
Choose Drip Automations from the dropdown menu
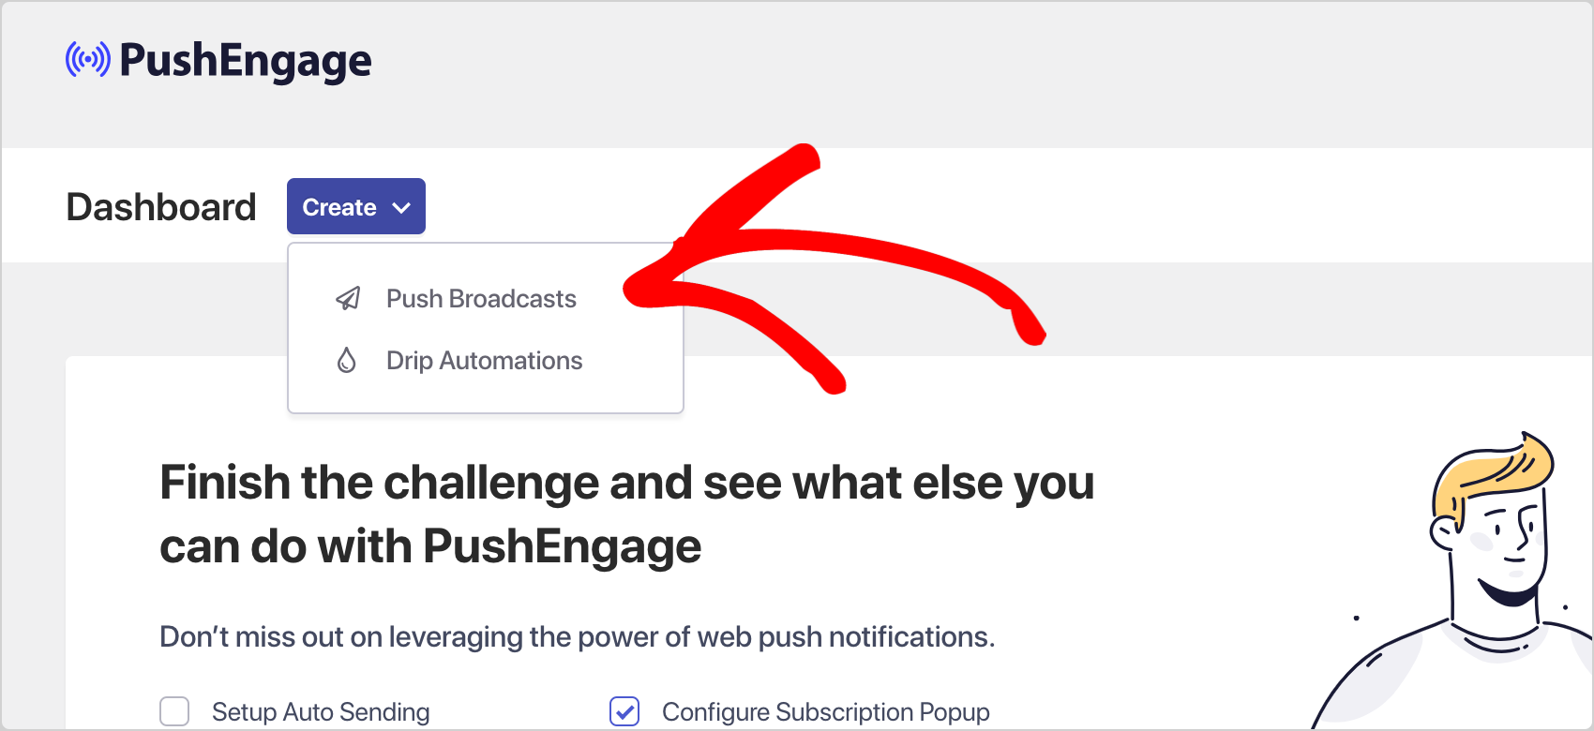pos(484,360)
